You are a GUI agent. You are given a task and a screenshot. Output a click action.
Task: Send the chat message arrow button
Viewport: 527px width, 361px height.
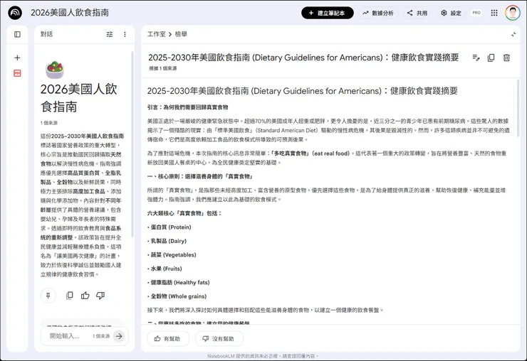point(119,336)
